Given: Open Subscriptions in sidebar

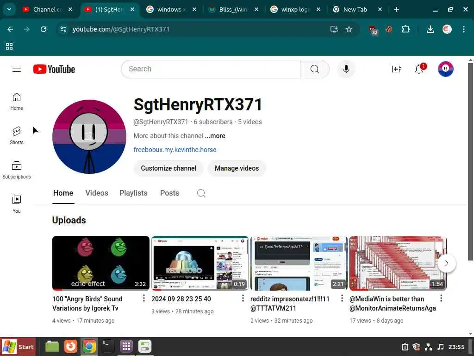Looking at the screenshot, I should click(17, 170).
